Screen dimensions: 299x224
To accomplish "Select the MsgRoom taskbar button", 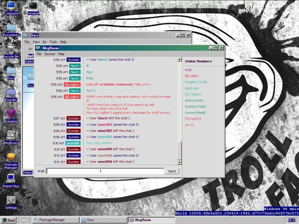I will [152, 220].
